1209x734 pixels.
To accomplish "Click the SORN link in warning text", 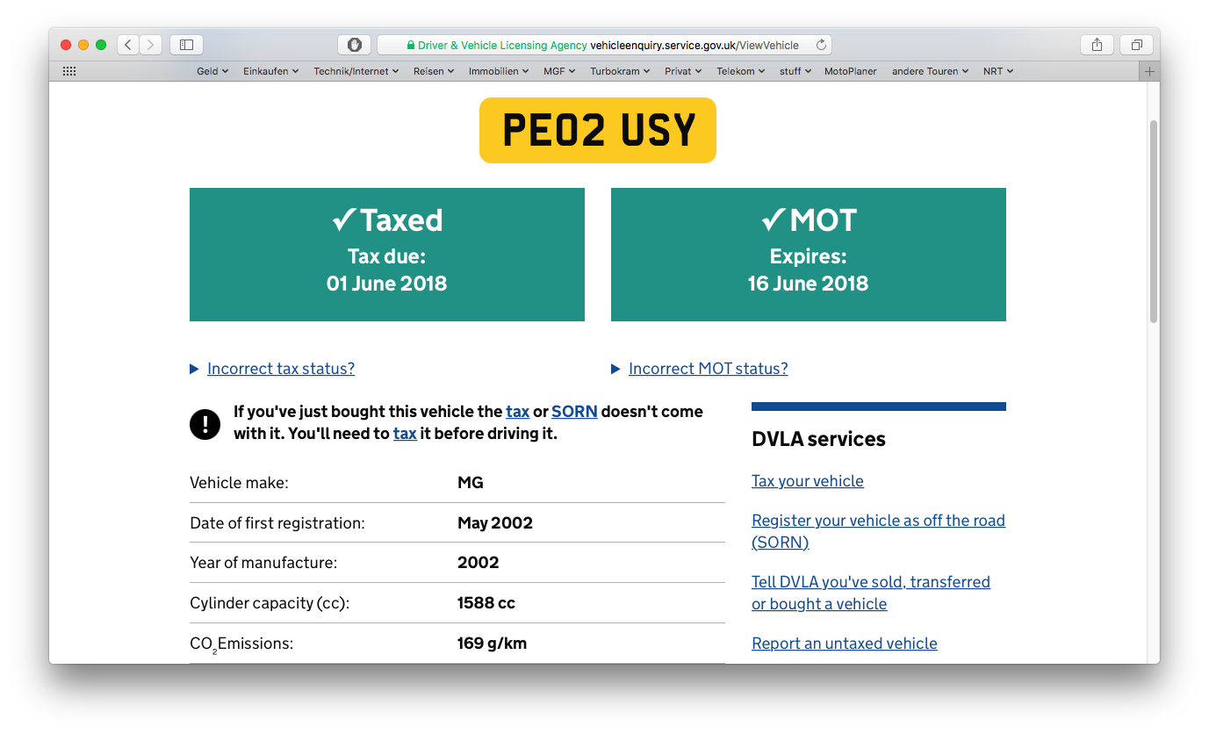I will pyautogui.click(x=574, y=411).
